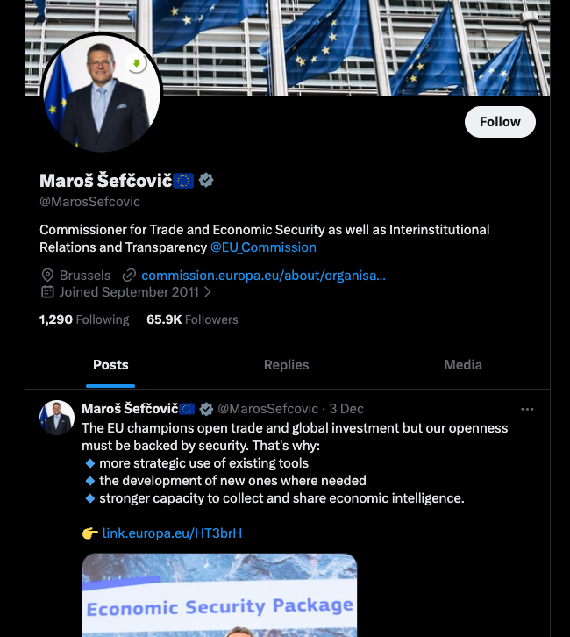Image resolution: width=570 pixels, height=637 pixels.
Task: Open commission.europa.eu website link
Action: pos(263,275)
